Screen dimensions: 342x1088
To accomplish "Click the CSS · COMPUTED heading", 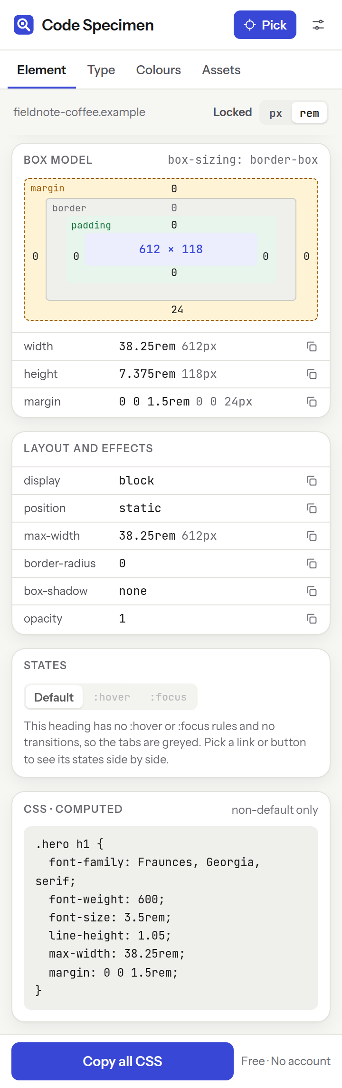I will point(73,809).
